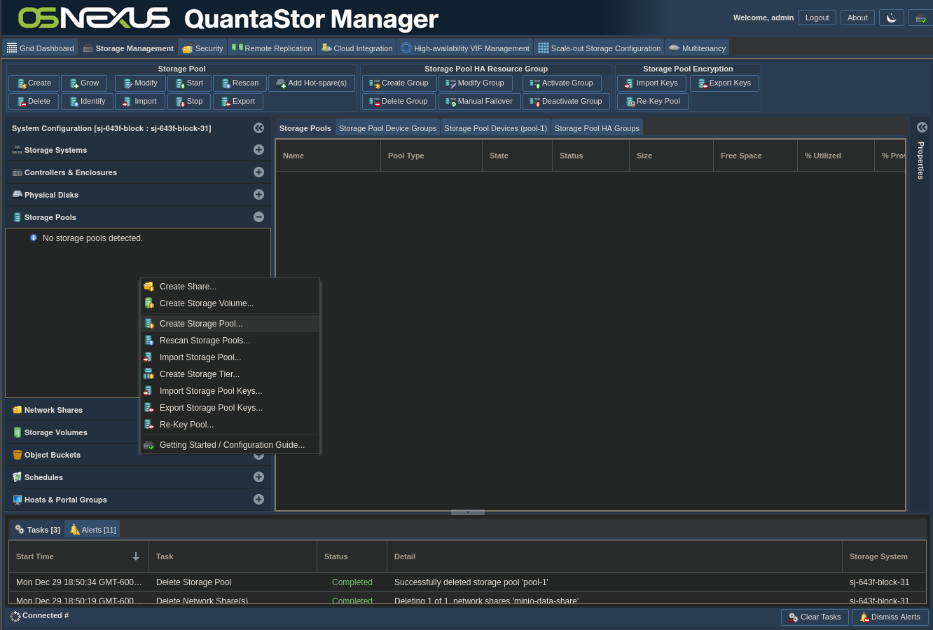Click Add Hot-spare(s) in the toolbar

click(312, 83)
